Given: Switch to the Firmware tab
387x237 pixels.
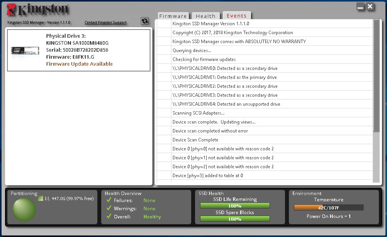Looking at the screenshot, I should click(x=173, y=16).
